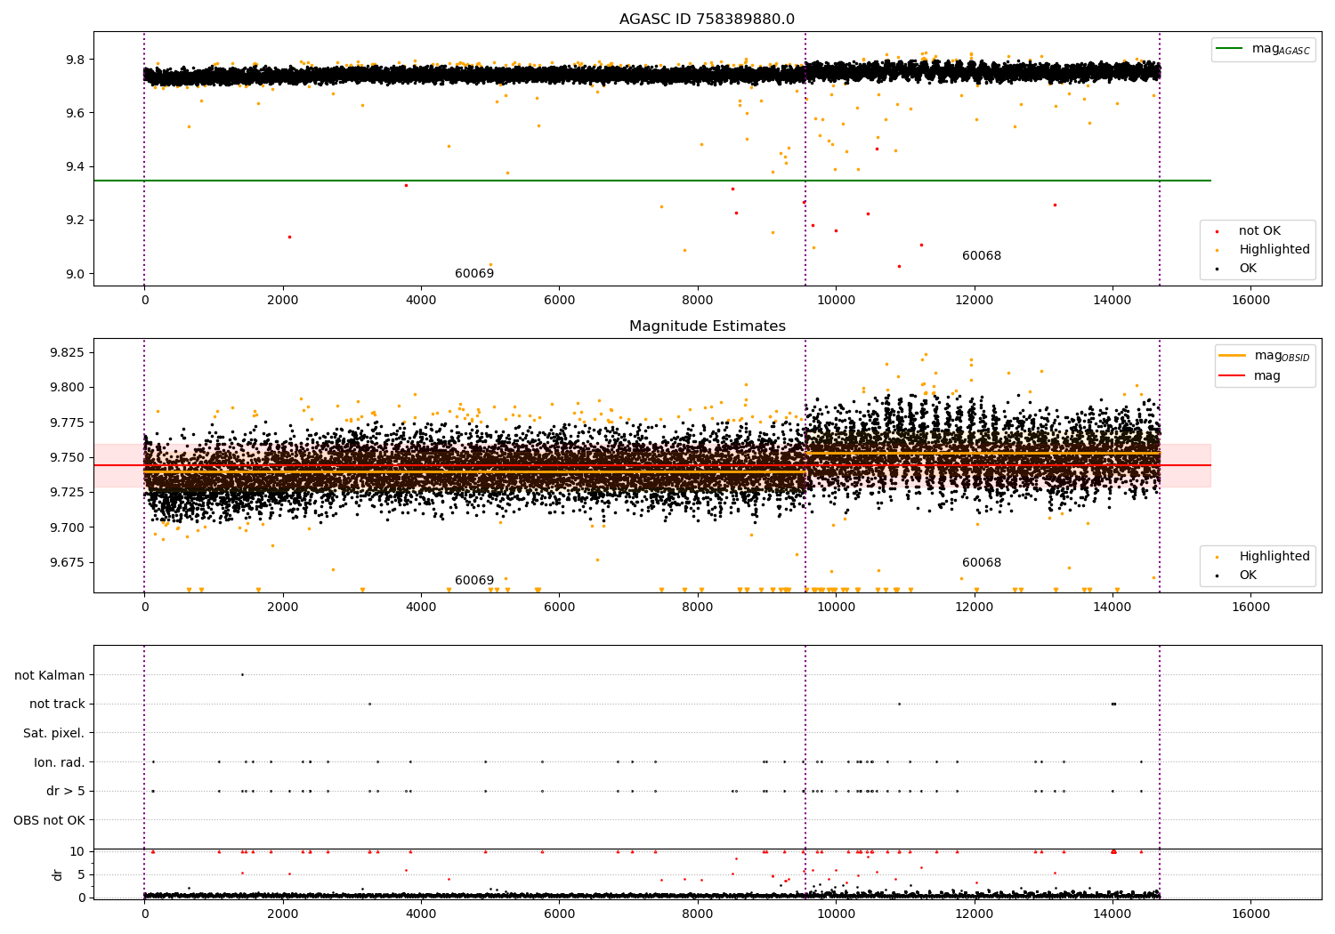Select "mag OBSID" legend label in Magnitude Estimates

point(1282,356)
